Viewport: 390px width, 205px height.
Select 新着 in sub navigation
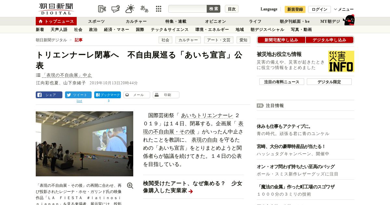pyautogui.click(x=40, y=30)
